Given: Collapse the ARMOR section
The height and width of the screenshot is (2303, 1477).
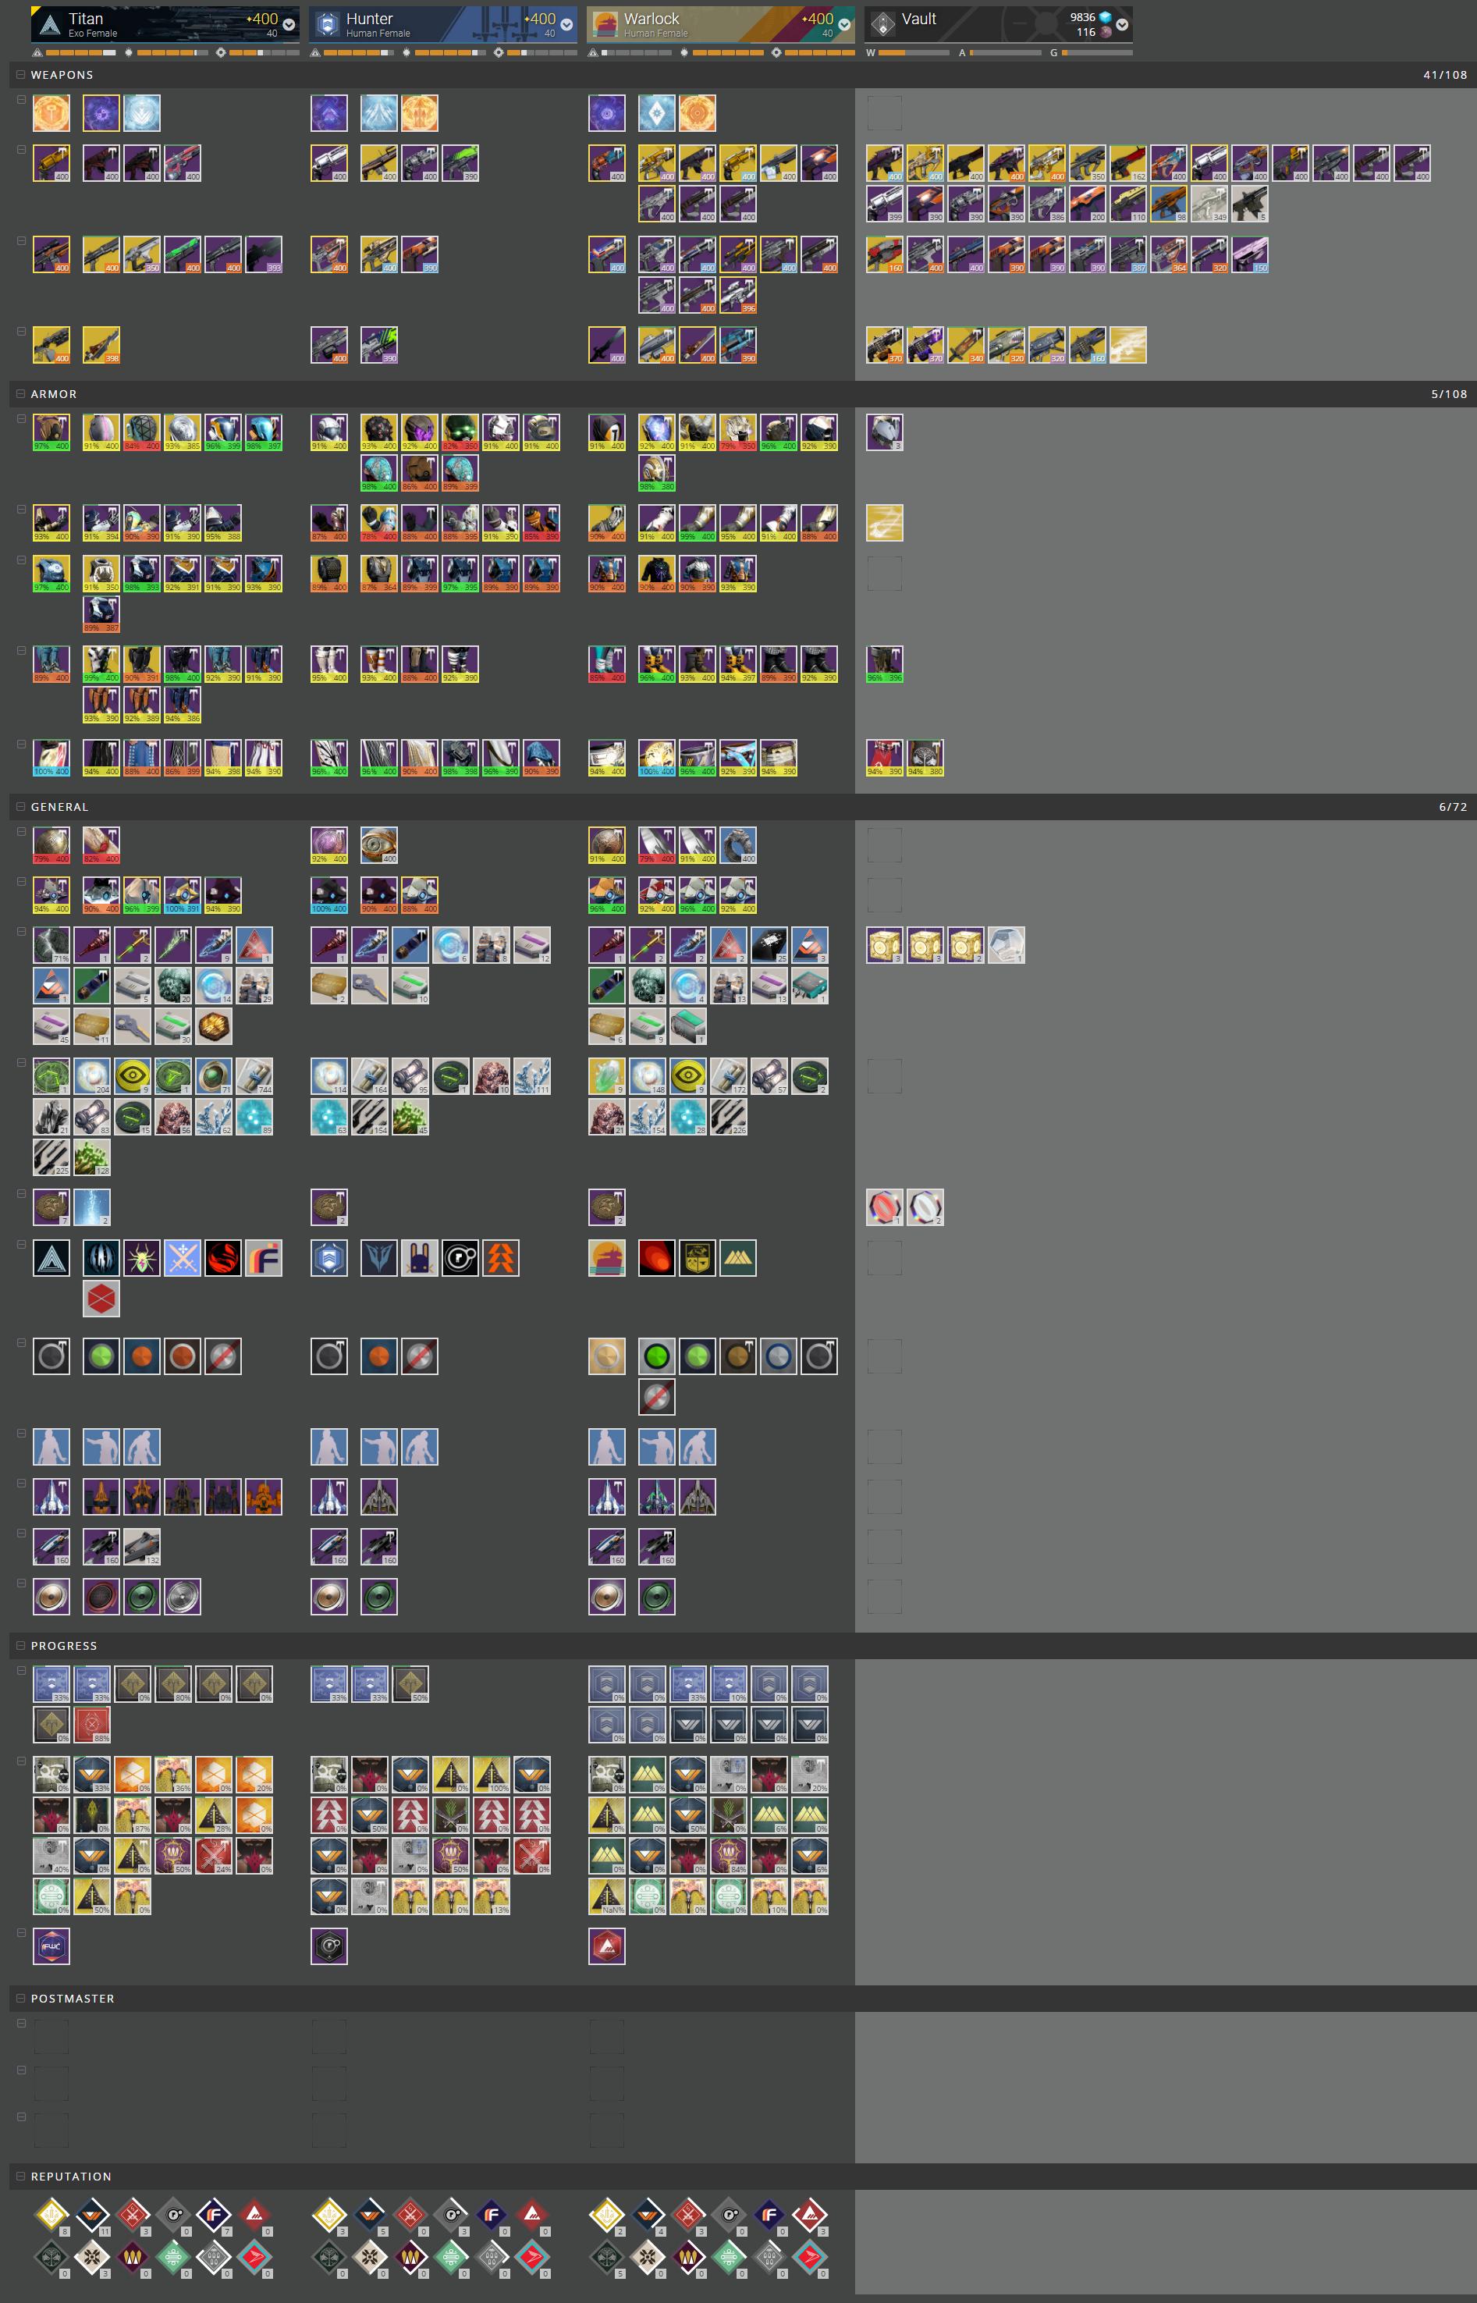Looking at the screenshot, I should [x=20, y=393].
